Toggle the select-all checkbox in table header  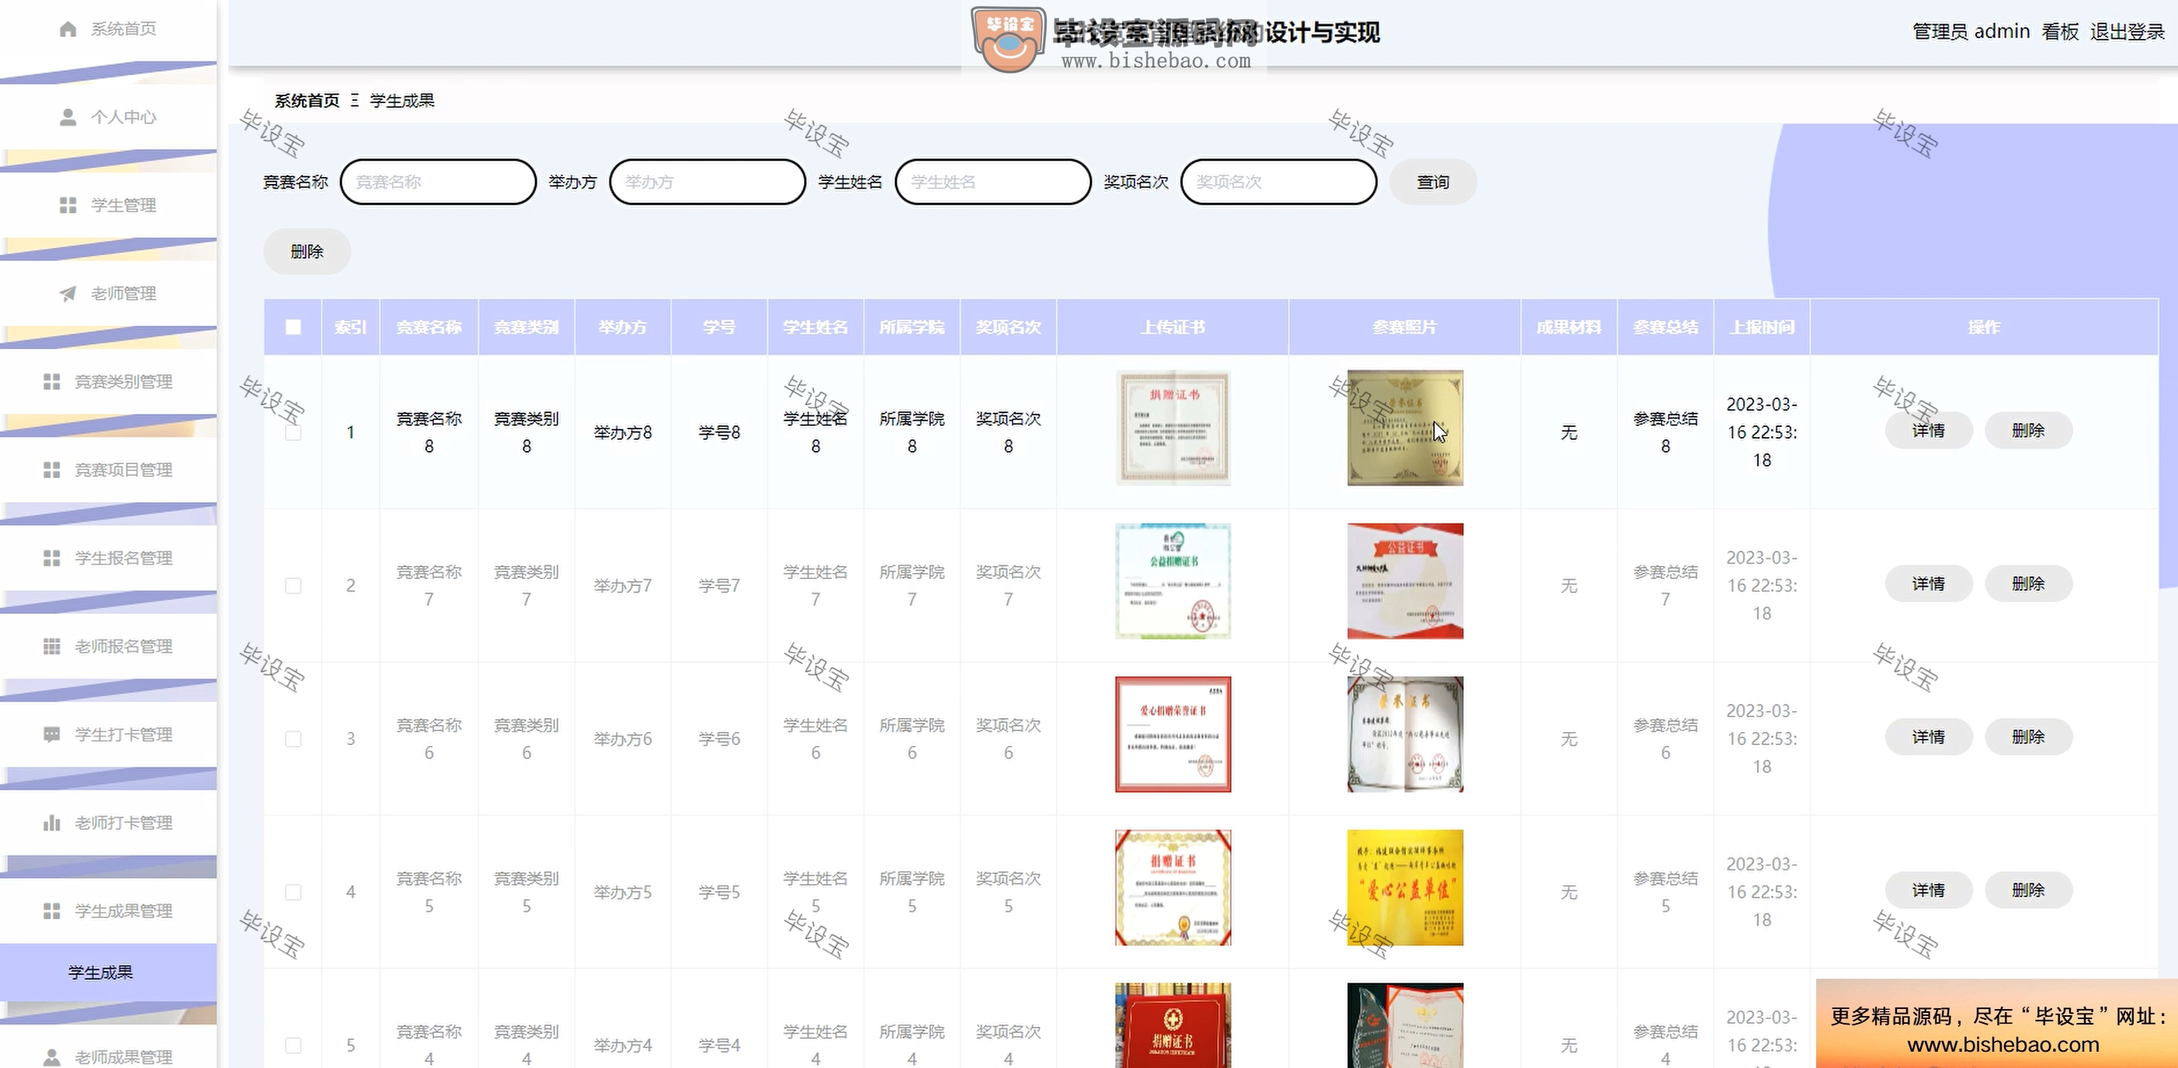point(293,327)
